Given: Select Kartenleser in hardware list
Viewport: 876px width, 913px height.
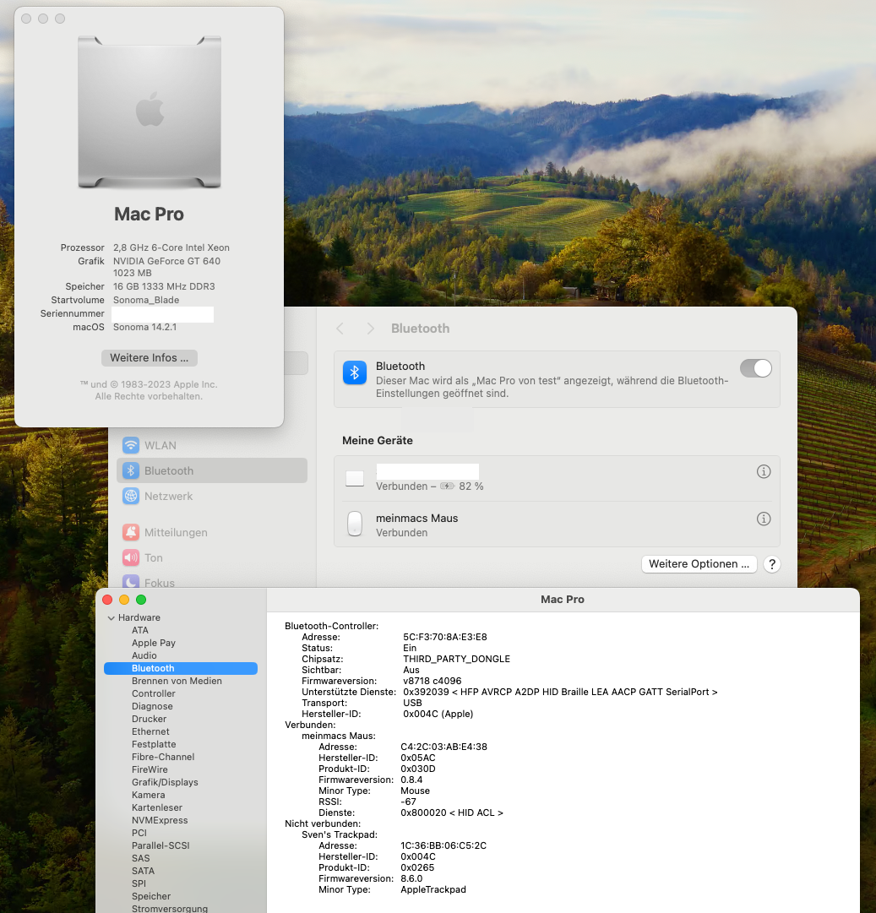Looking at the screenshot, I should coord(156,807).
